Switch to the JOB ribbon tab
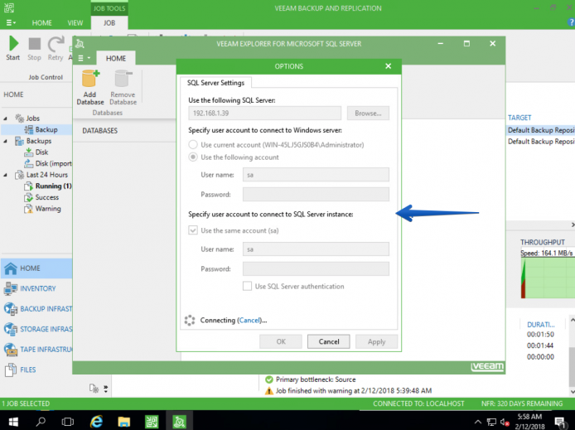The image size is (575, 430). (109, 22)
